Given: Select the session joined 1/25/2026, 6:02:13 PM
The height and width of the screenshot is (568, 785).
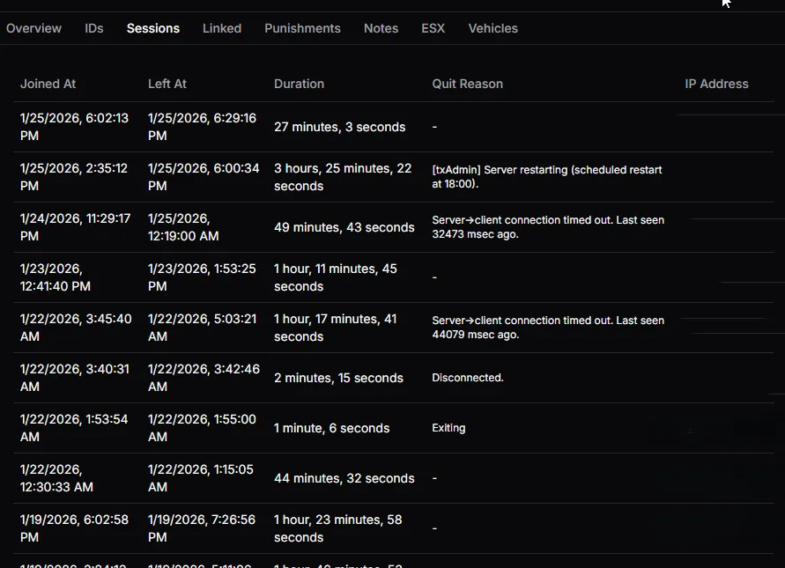Looking at the screenshot, I should coord(75,126).
